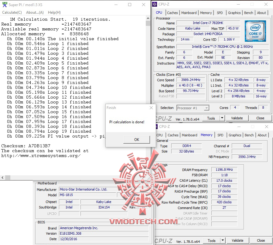Click OK in the Finish dialog
Viewport: 273px width, 245px height.
(x=137, y=140)
